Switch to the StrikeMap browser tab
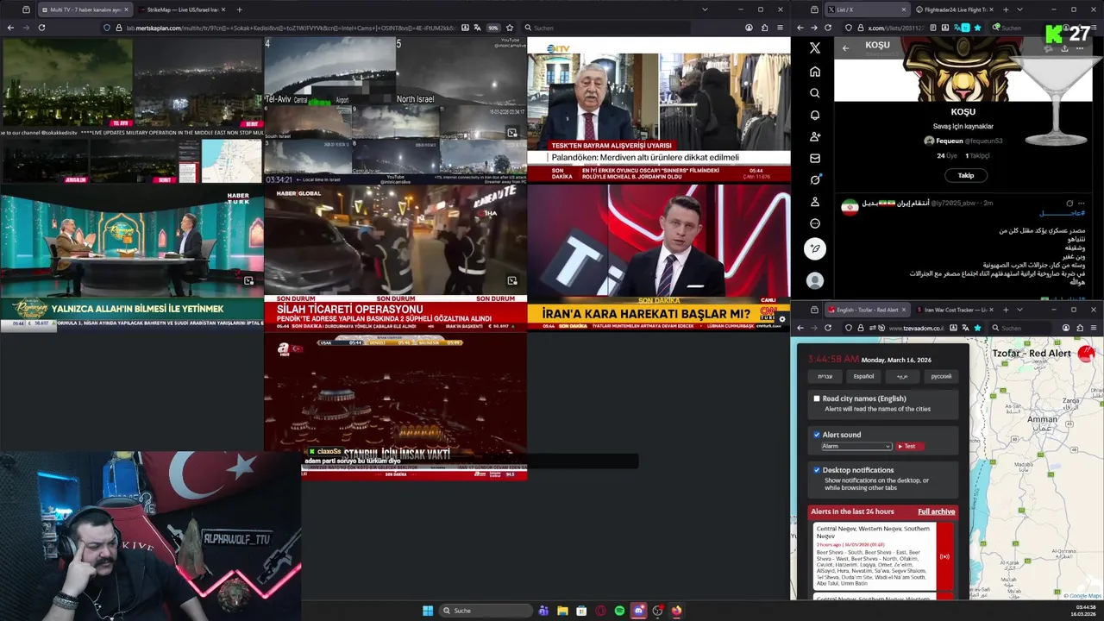 pos(180,9)
